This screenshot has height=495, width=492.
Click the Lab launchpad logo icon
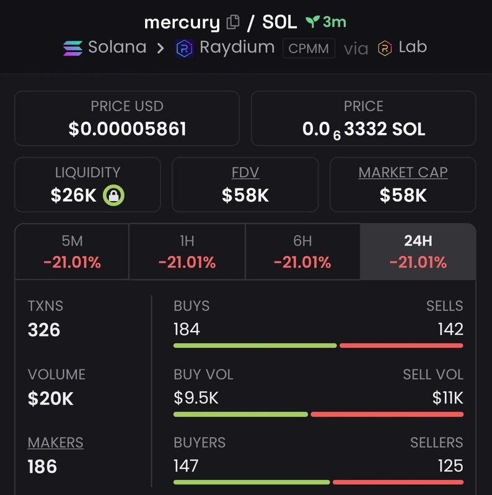coord(385,48)
